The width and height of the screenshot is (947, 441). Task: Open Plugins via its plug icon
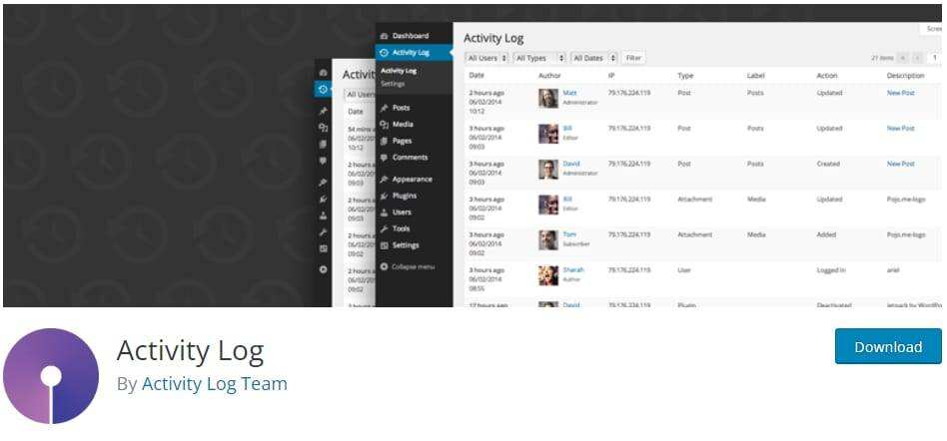[x=384, y=197]
